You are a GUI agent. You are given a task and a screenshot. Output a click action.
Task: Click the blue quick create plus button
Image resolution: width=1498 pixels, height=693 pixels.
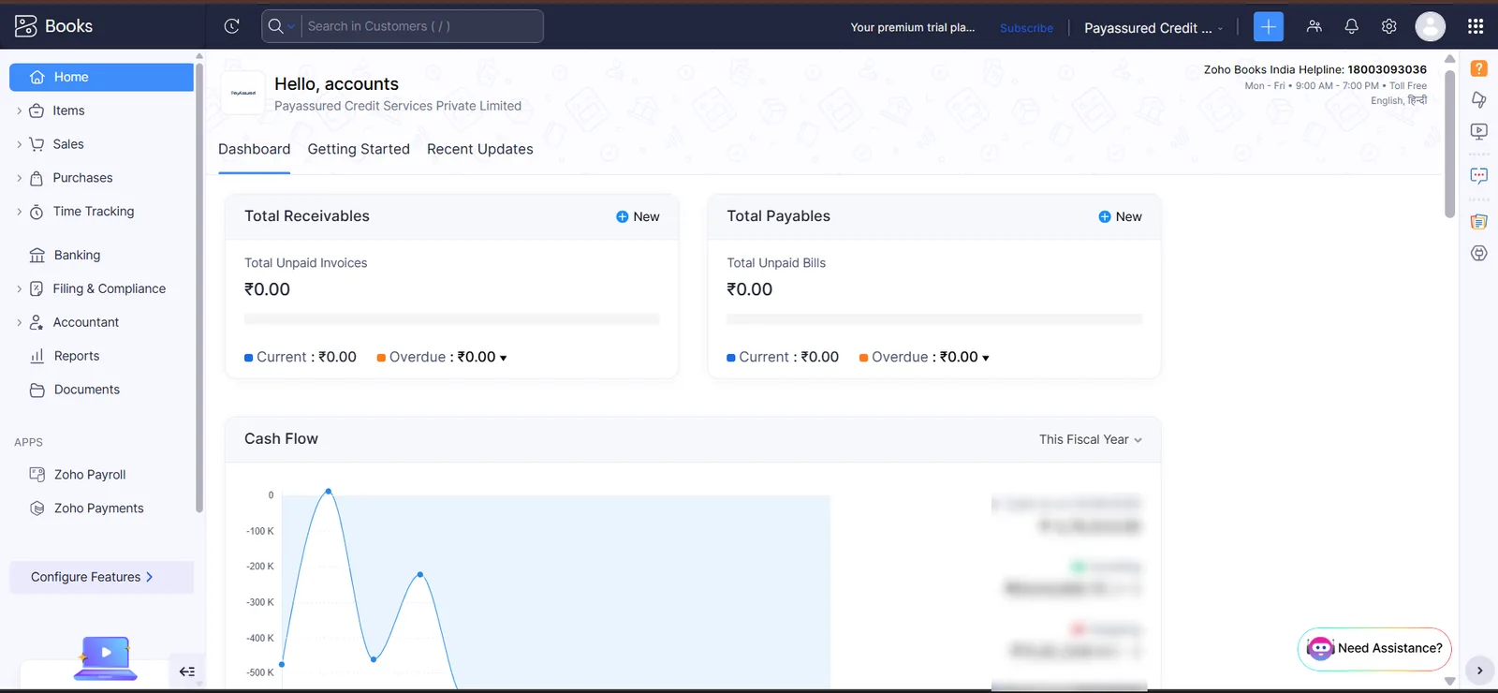(1269, 26)
